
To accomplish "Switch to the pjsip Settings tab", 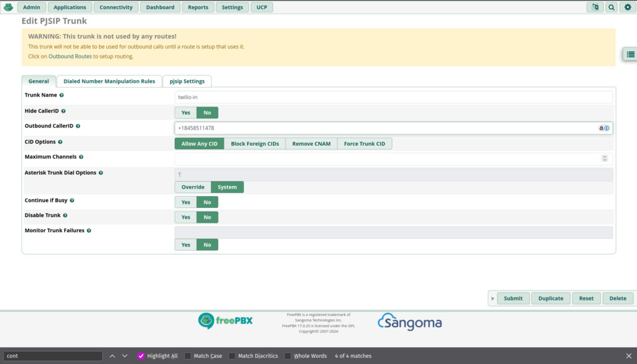I will [x=187, y=82].
